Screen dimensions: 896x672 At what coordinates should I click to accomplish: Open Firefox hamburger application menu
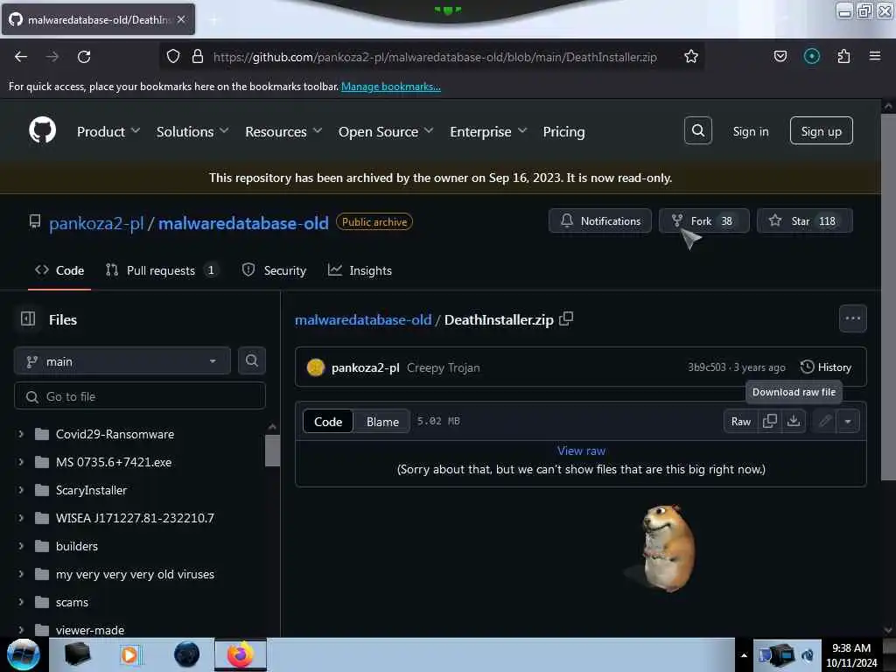click(x=874, y=57)
